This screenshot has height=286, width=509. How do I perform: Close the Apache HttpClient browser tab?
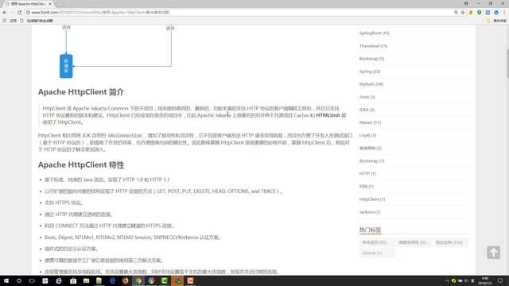(x=50, y=4)
